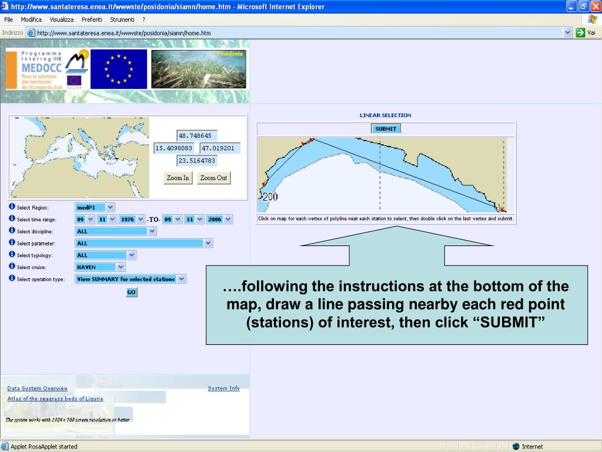Click the Zoom In button

click(x=178, y=178)
